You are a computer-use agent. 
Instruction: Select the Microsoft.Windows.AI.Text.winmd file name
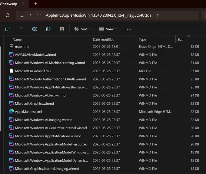coord(40,95)
